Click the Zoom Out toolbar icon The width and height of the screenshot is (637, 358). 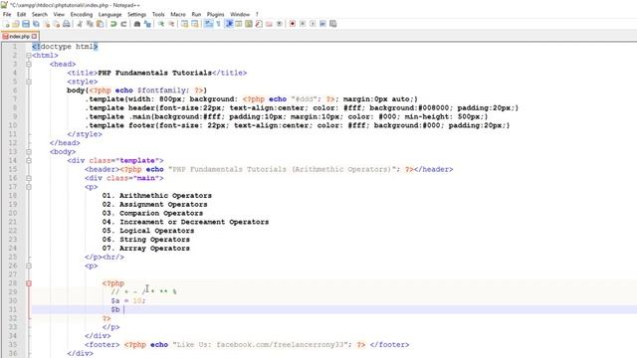[171, 24]
